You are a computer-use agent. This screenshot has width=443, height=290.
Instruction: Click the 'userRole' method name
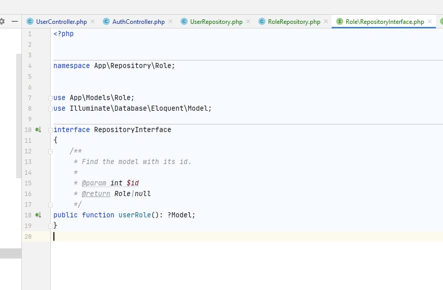pyautogui.click(x=134, y=215)
